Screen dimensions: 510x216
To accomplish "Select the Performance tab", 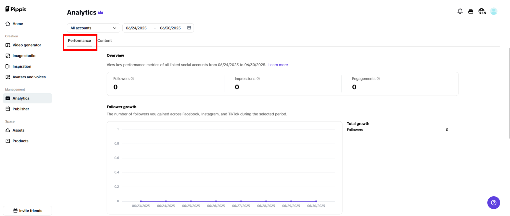I will tap(79, 40).
